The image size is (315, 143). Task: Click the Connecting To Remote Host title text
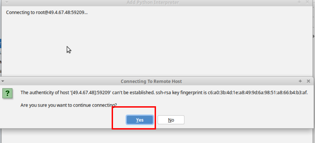151,81
